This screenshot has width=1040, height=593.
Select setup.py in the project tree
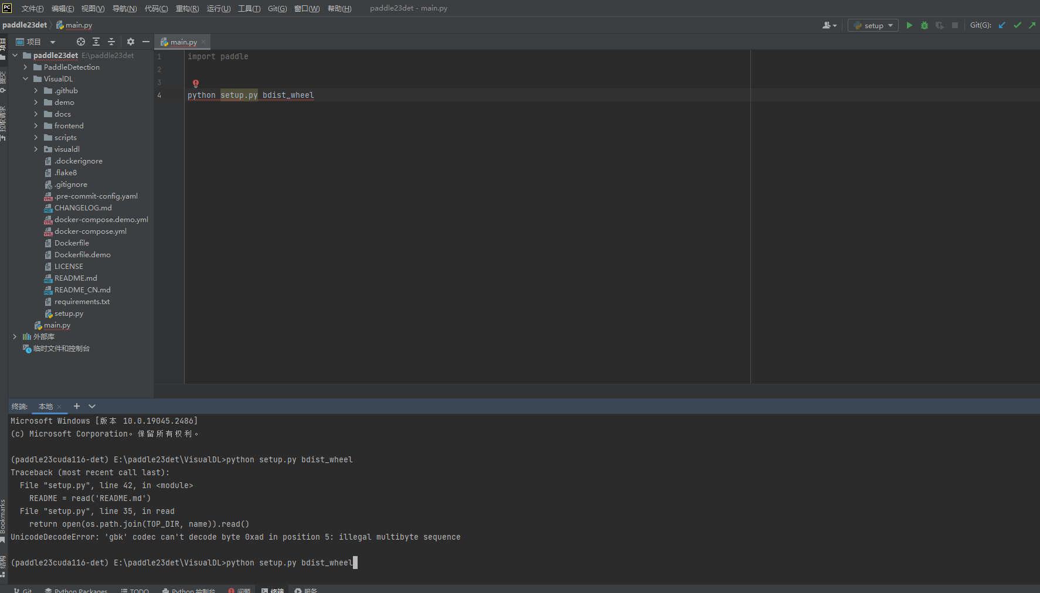[x=69, y=313]
